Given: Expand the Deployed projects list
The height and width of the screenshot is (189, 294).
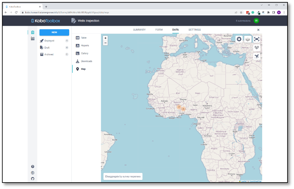Looking at the screenshot, I should 49,41.
